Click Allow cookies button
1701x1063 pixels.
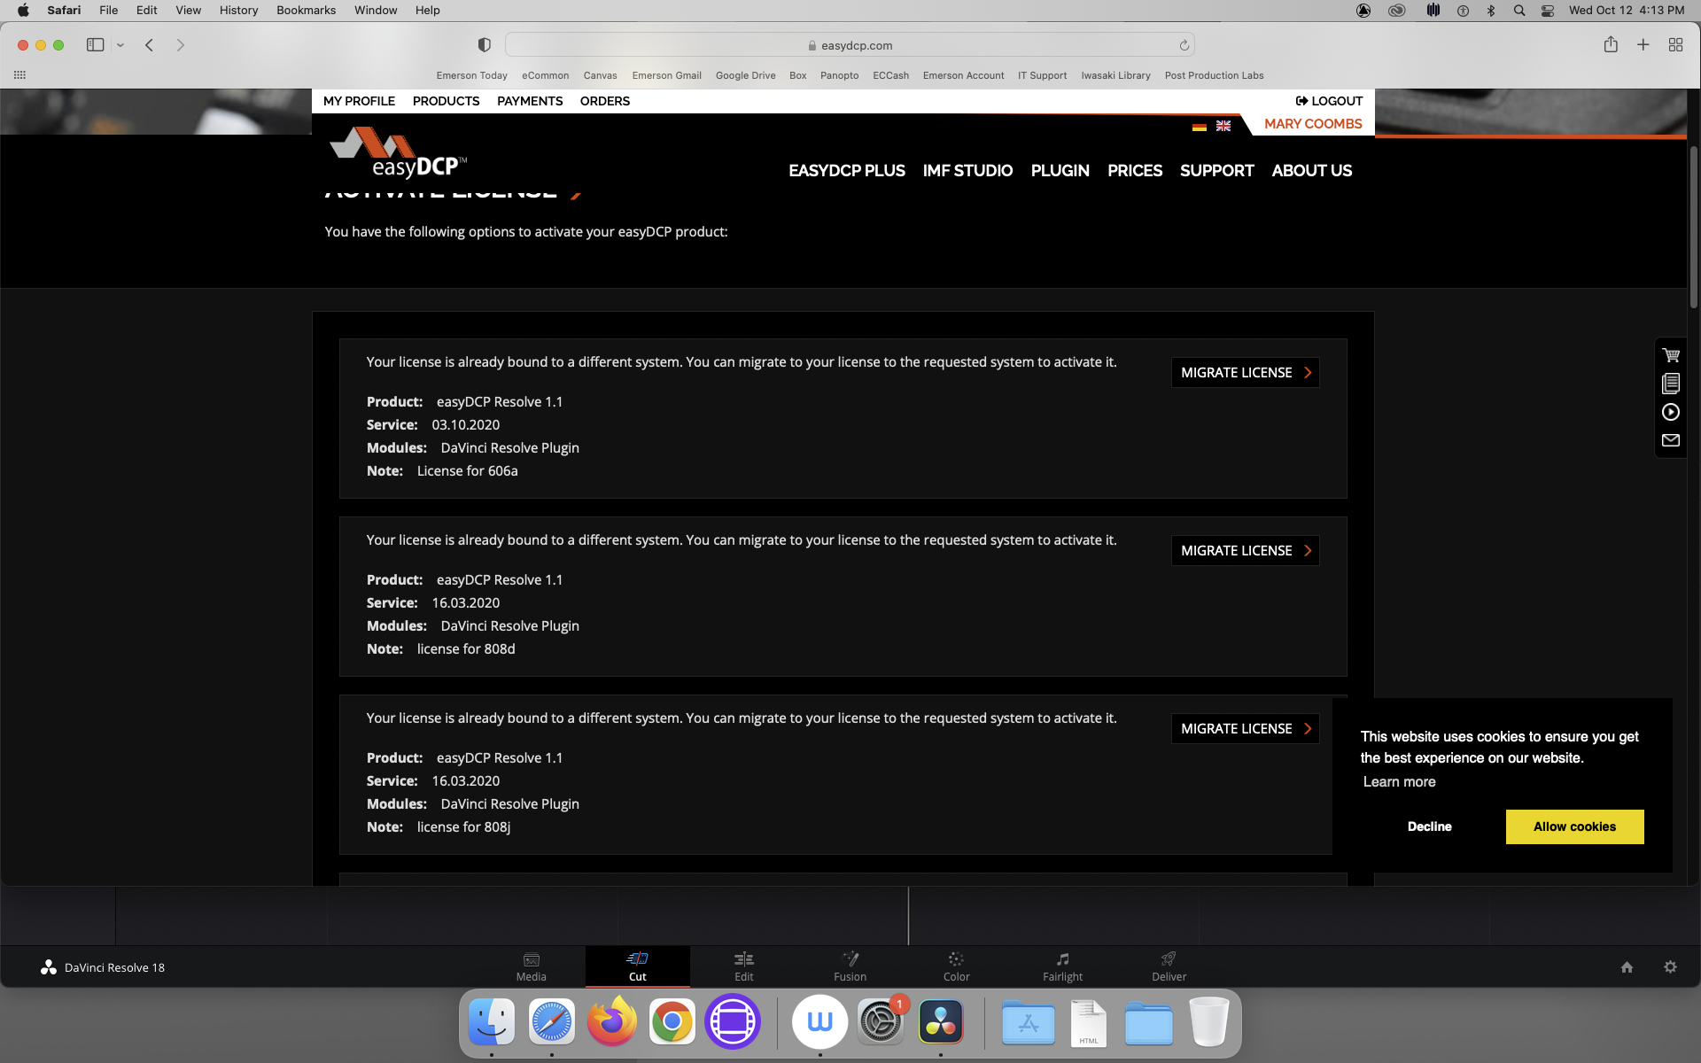point(1574,826)
